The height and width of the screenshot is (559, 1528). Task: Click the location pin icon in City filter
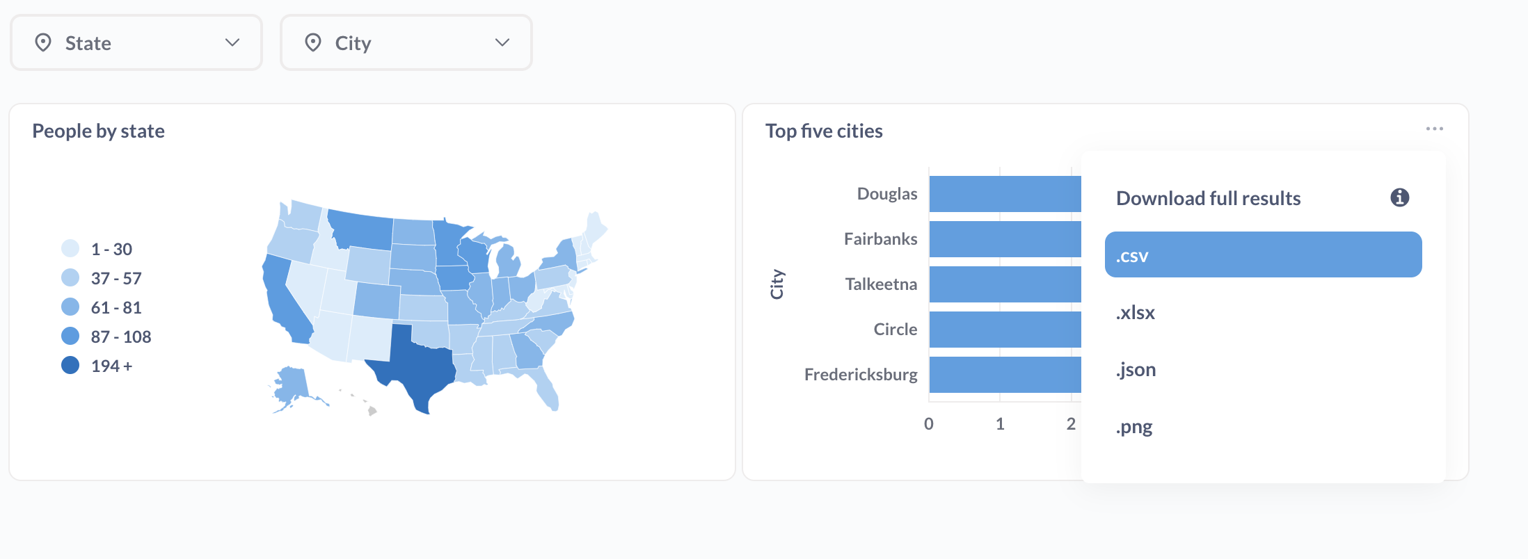315,43
